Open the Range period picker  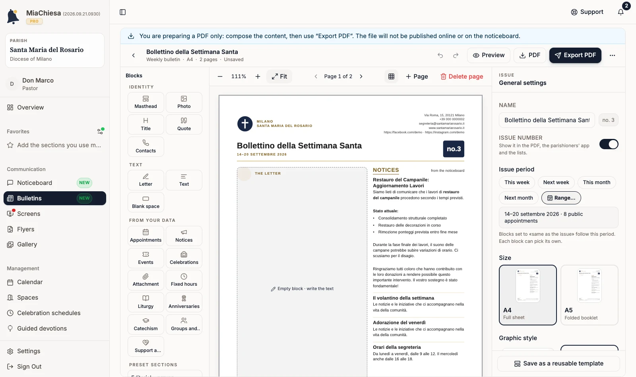(x=561, y=198)
